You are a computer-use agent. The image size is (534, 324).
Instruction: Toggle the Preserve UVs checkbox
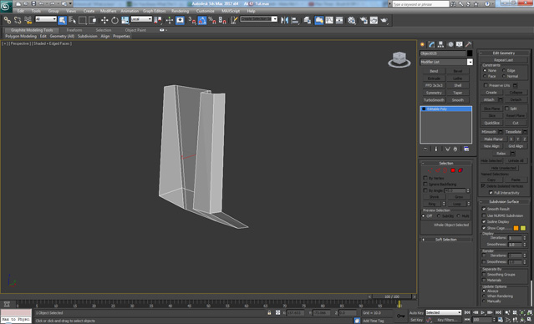(486, 85)
